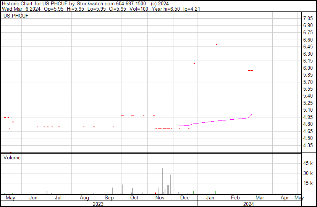Click the 6.90 price axis label
317x207 pixels.
click(x=308, y=26)
